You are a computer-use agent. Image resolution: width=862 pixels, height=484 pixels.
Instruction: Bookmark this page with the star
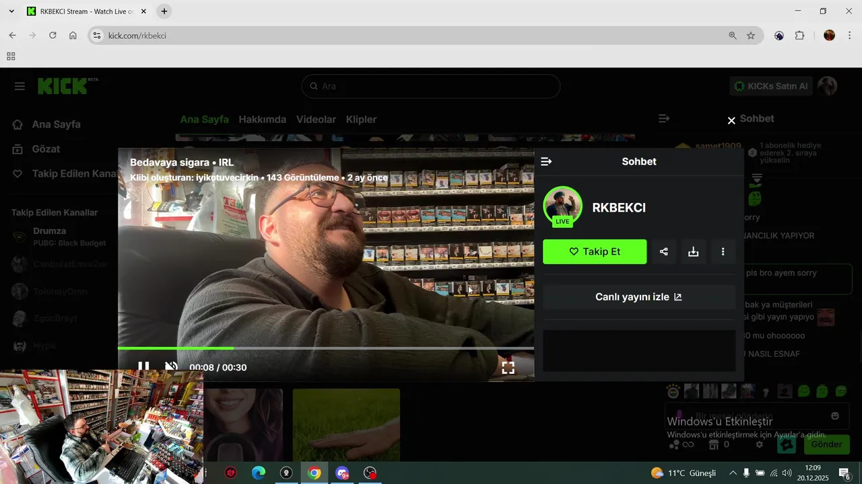click(751, 36)
